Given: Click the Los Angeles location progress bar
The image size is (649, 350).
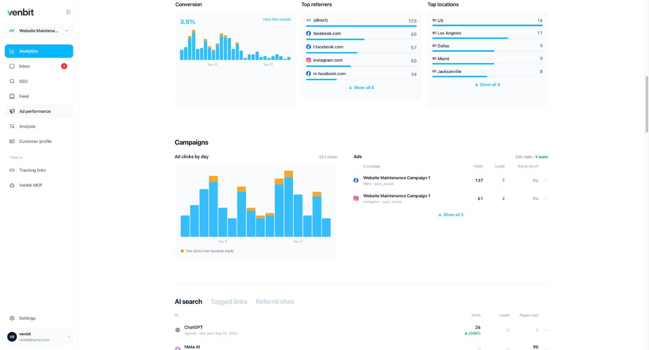Looking at the screenshot, I should pyautogui.click(x=487, y=38).
